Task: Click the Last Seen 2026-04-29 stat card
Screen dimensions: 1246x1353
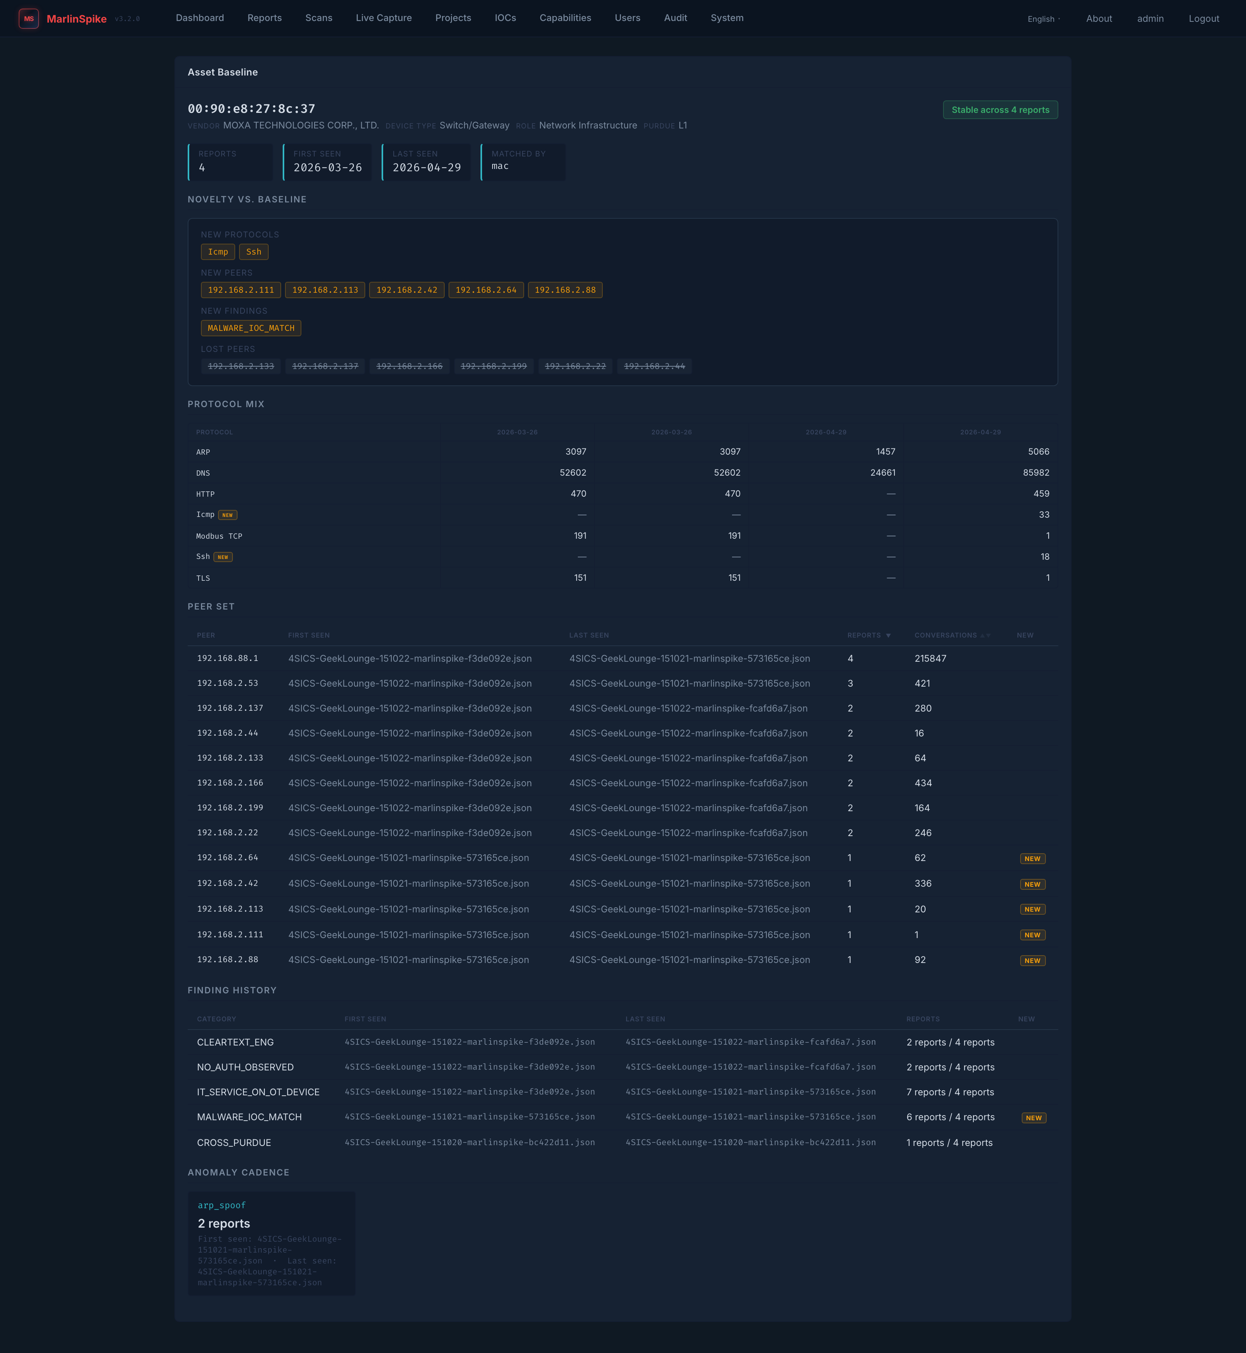Action: pos(426,162)
